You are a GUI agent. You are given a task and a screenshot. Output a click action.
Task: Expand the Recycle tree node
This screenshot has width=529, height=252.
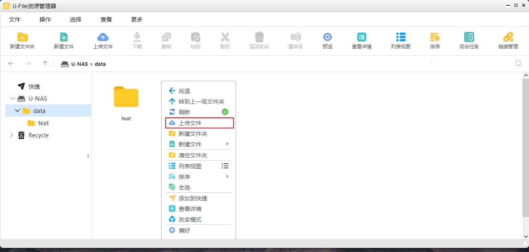tap(11, 135)
